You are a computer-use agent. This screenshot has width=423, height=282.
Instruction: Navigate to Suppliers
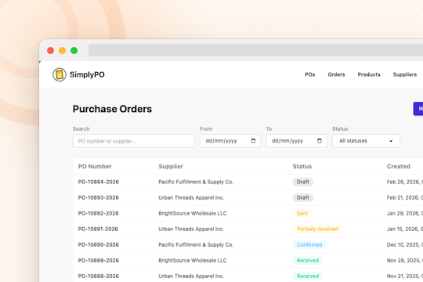click(x=405, y=74)
